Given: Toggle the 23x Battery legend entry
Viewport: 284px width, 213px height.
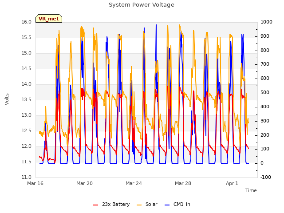Looking at the screenshot, I should tap(111, 204).
